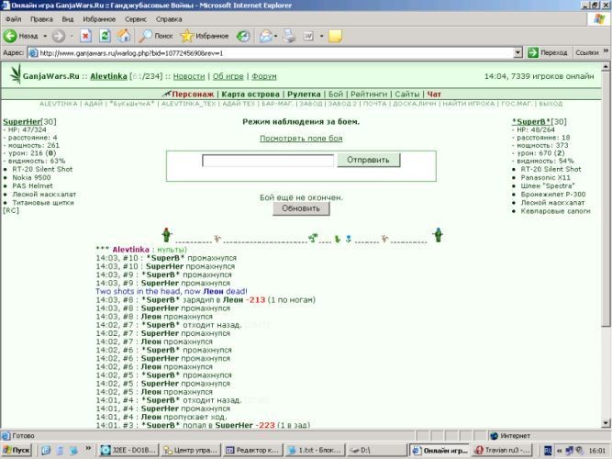Open Посмотреть поле боя link
Viewport: 612px width, 459px height.
click(x=301, y=139)
